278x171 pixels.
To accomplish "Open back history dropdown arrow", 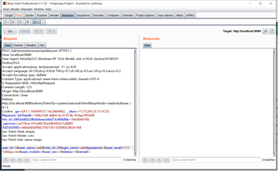I will (x=41, y=31).
